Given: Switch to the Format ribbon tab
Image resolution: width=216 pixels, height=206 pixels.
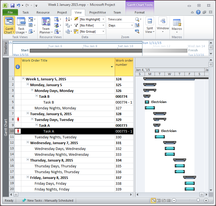Looking at the screenshot, I should [140, 12].
